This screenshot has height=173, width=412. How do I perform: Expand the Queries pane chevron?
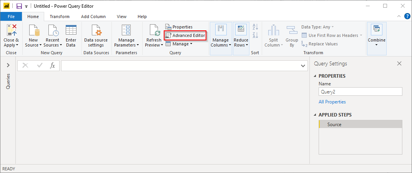point(8,65)
